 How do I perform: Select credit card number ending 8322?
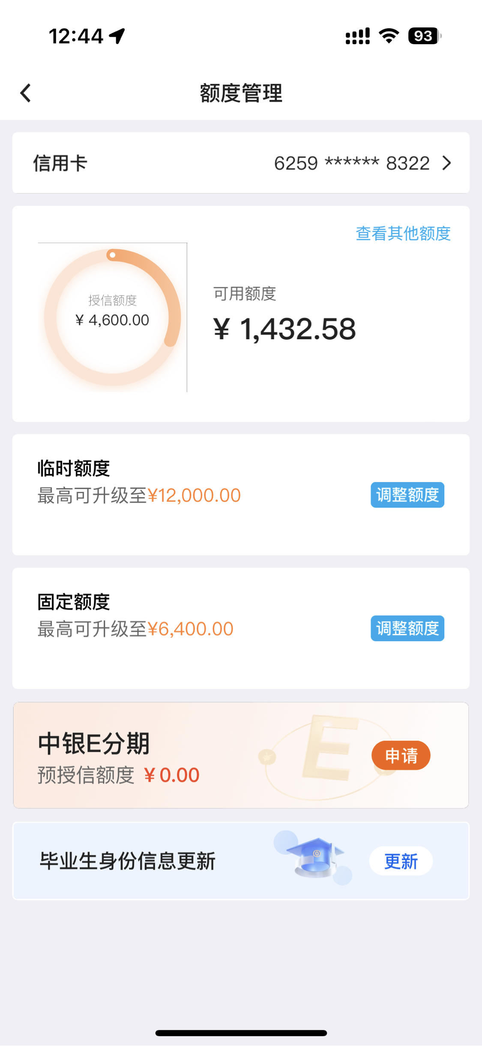(352, 163)
